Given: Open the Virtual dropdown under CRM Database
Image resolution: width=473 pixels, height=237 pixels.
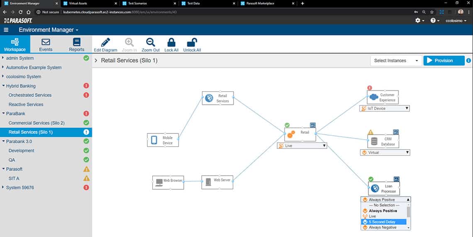Looking at the screenshot, I should (385, 152).
